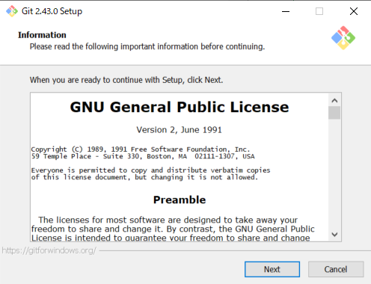Click Next to continue setup

pyautogui.click(x=272, y=269)
